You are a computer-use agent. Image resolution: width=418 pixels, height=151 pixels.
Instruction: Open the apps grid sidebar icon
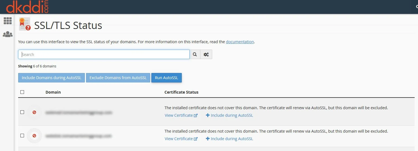click(x=8, y=21)
